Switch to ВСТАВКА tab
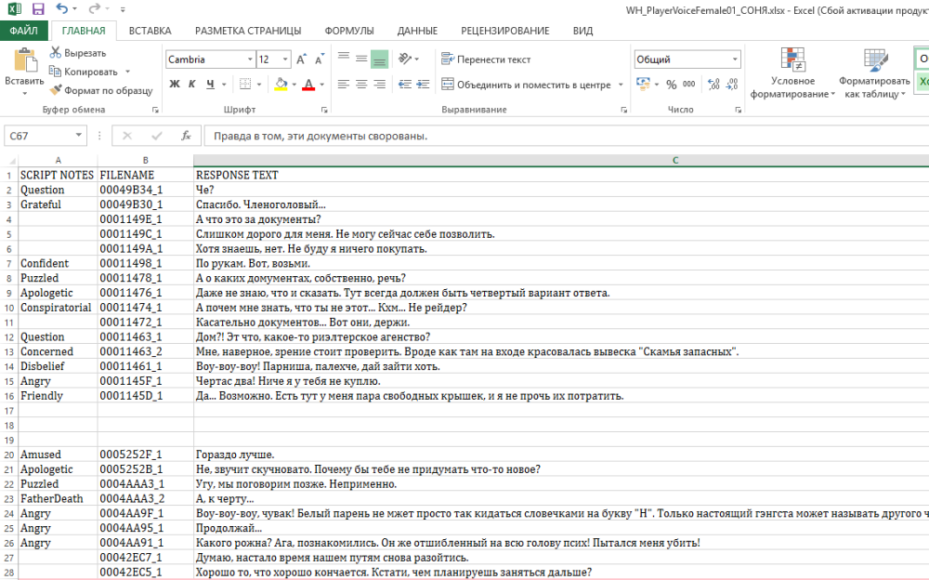 (x=150, y=31)
